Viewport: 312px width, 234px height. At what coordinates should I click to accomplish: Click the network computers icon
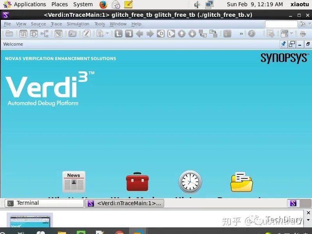click(x=209, y=4)
